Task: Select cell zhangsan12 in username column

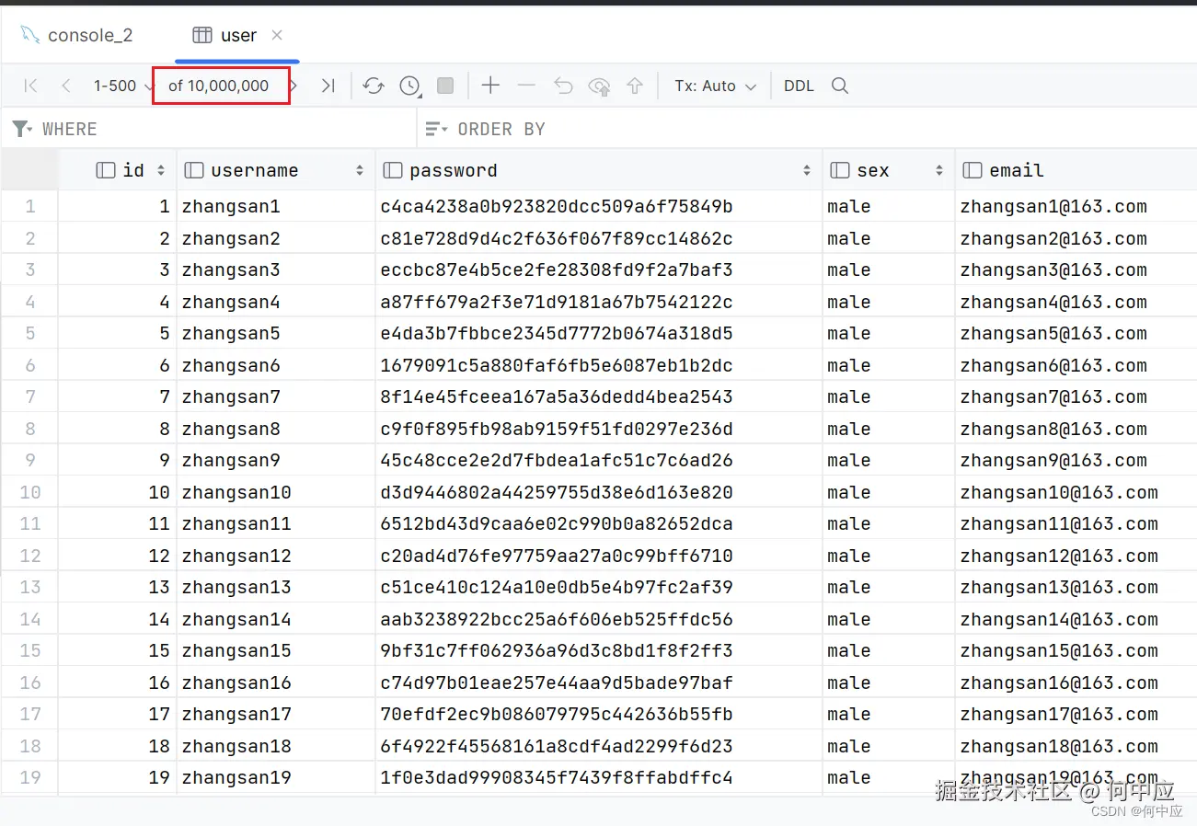Action: pyautogui.click(x=276, y=556)
